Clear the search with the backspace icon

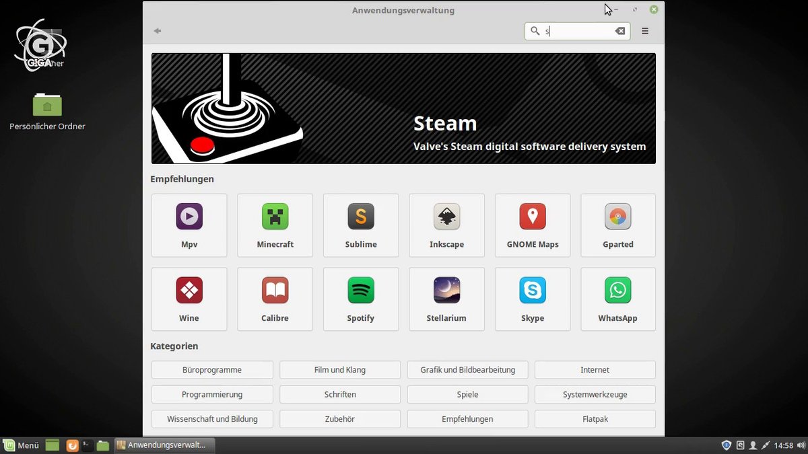[619, 30]
